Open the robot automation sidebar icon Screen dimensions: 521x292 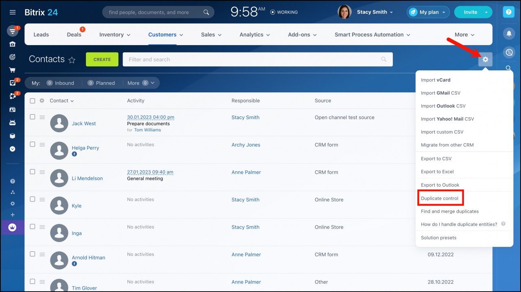(x=13, y=122)
